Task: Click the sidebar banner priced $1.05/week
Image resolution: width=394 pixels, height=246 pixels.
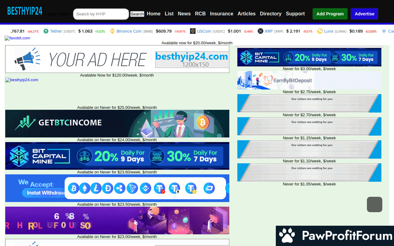Action: pos(309,173)
